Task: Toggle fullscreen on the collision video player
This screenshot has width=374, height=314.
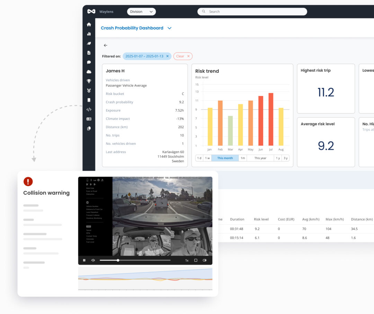Action: tap(196, 260)
